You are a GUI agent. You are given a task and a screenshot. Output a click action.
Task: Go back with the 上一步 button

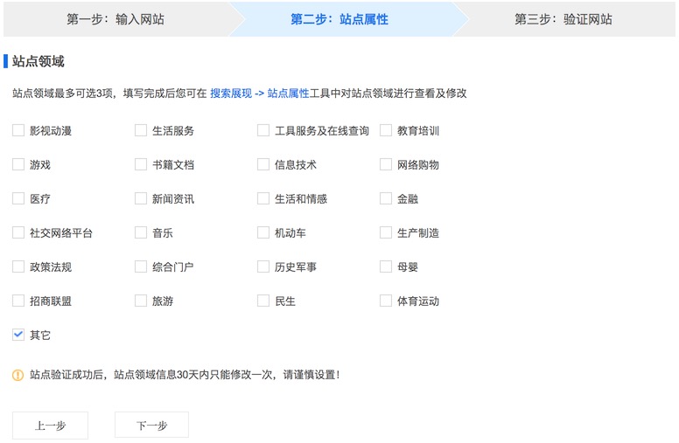(x=50, y=426)
